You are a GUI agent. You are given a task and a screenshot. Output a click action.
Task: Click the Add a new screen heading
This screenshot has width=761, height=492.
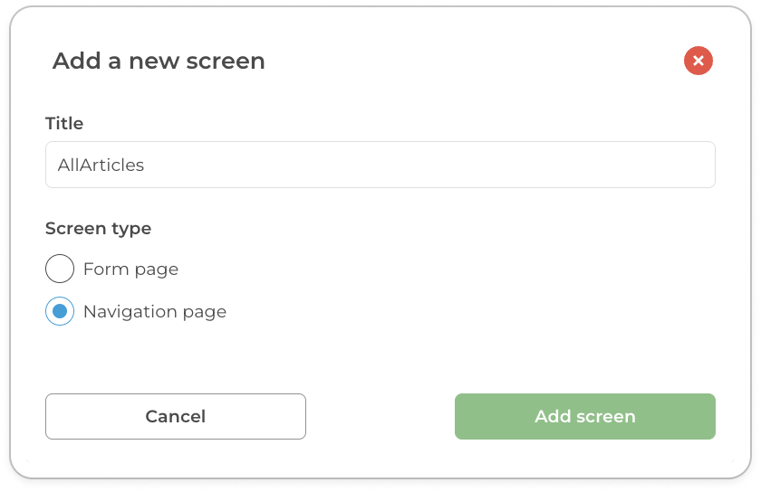(159, 61)
